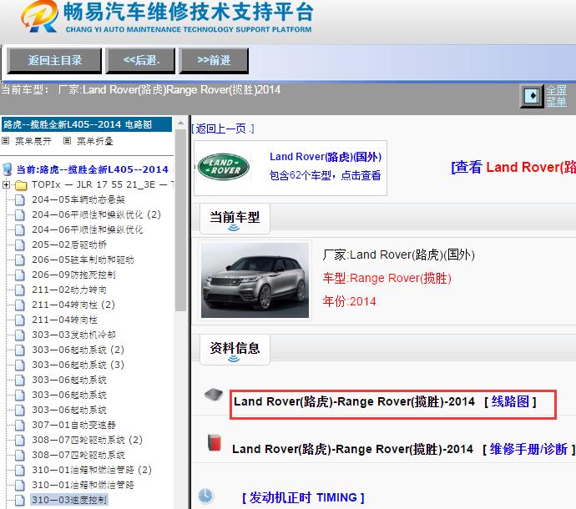The width and height of the screenshot is (576, 509).
Task: Click the full-screen menu arrow icon
Action: pos(531,96)
